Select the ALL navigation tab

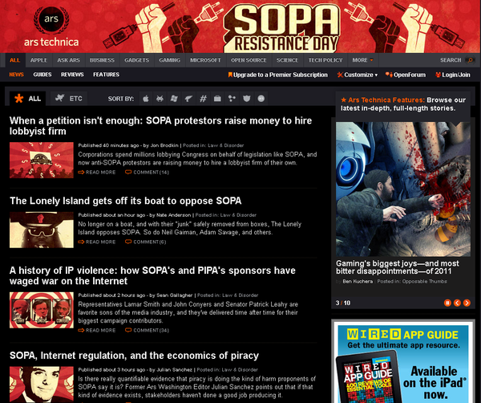[15, 60]
